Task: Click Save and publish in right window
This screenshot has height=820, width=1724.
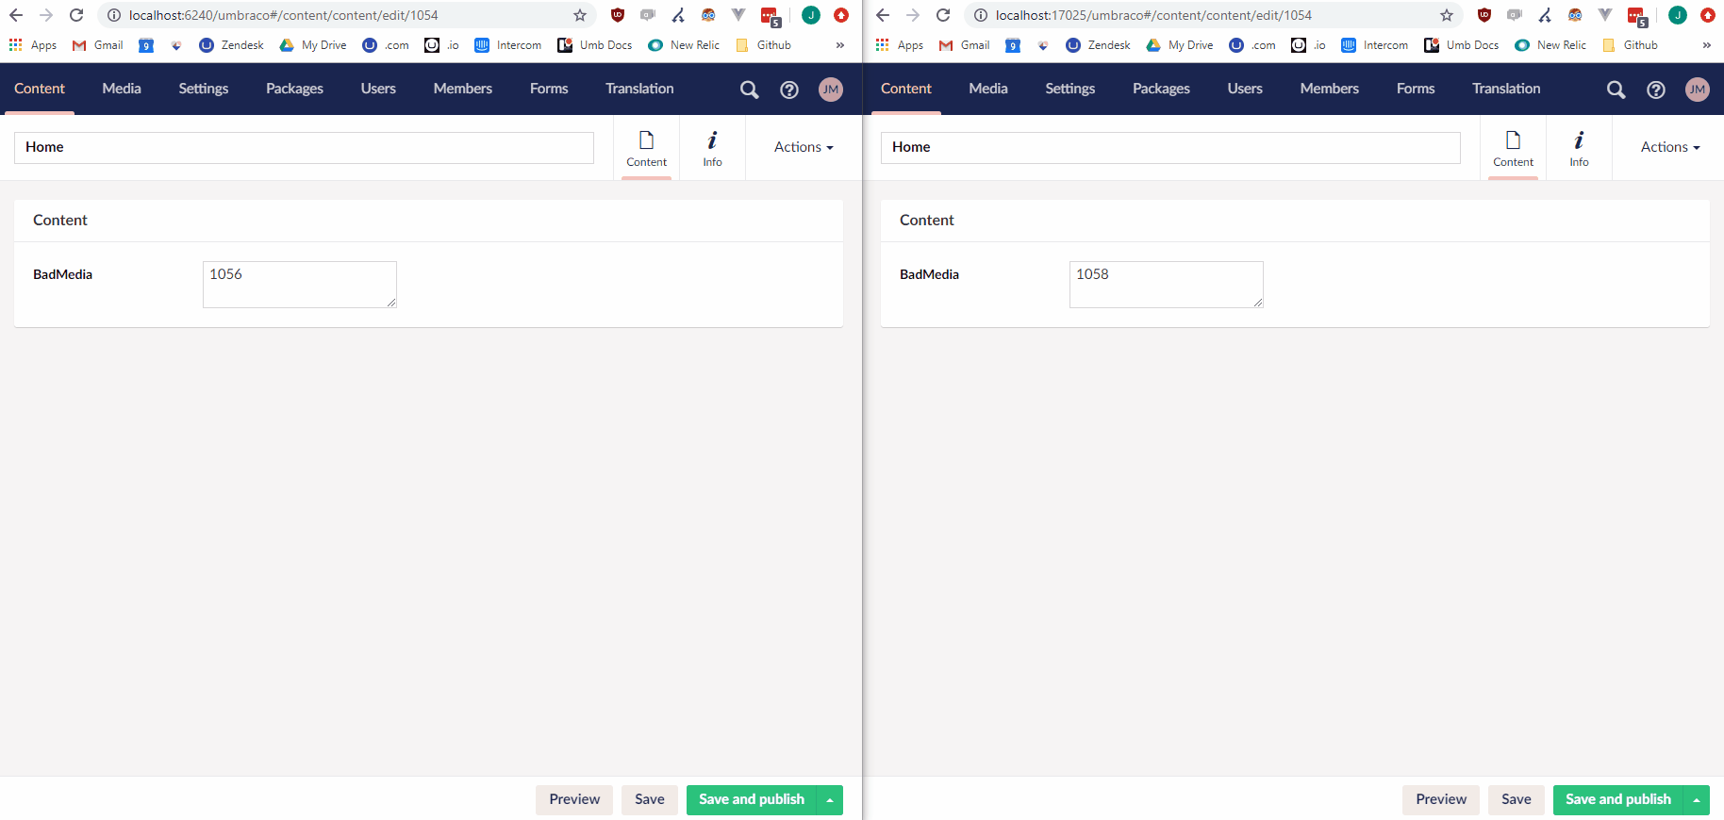Action: pyautogui.click(x=1618, y=800)
